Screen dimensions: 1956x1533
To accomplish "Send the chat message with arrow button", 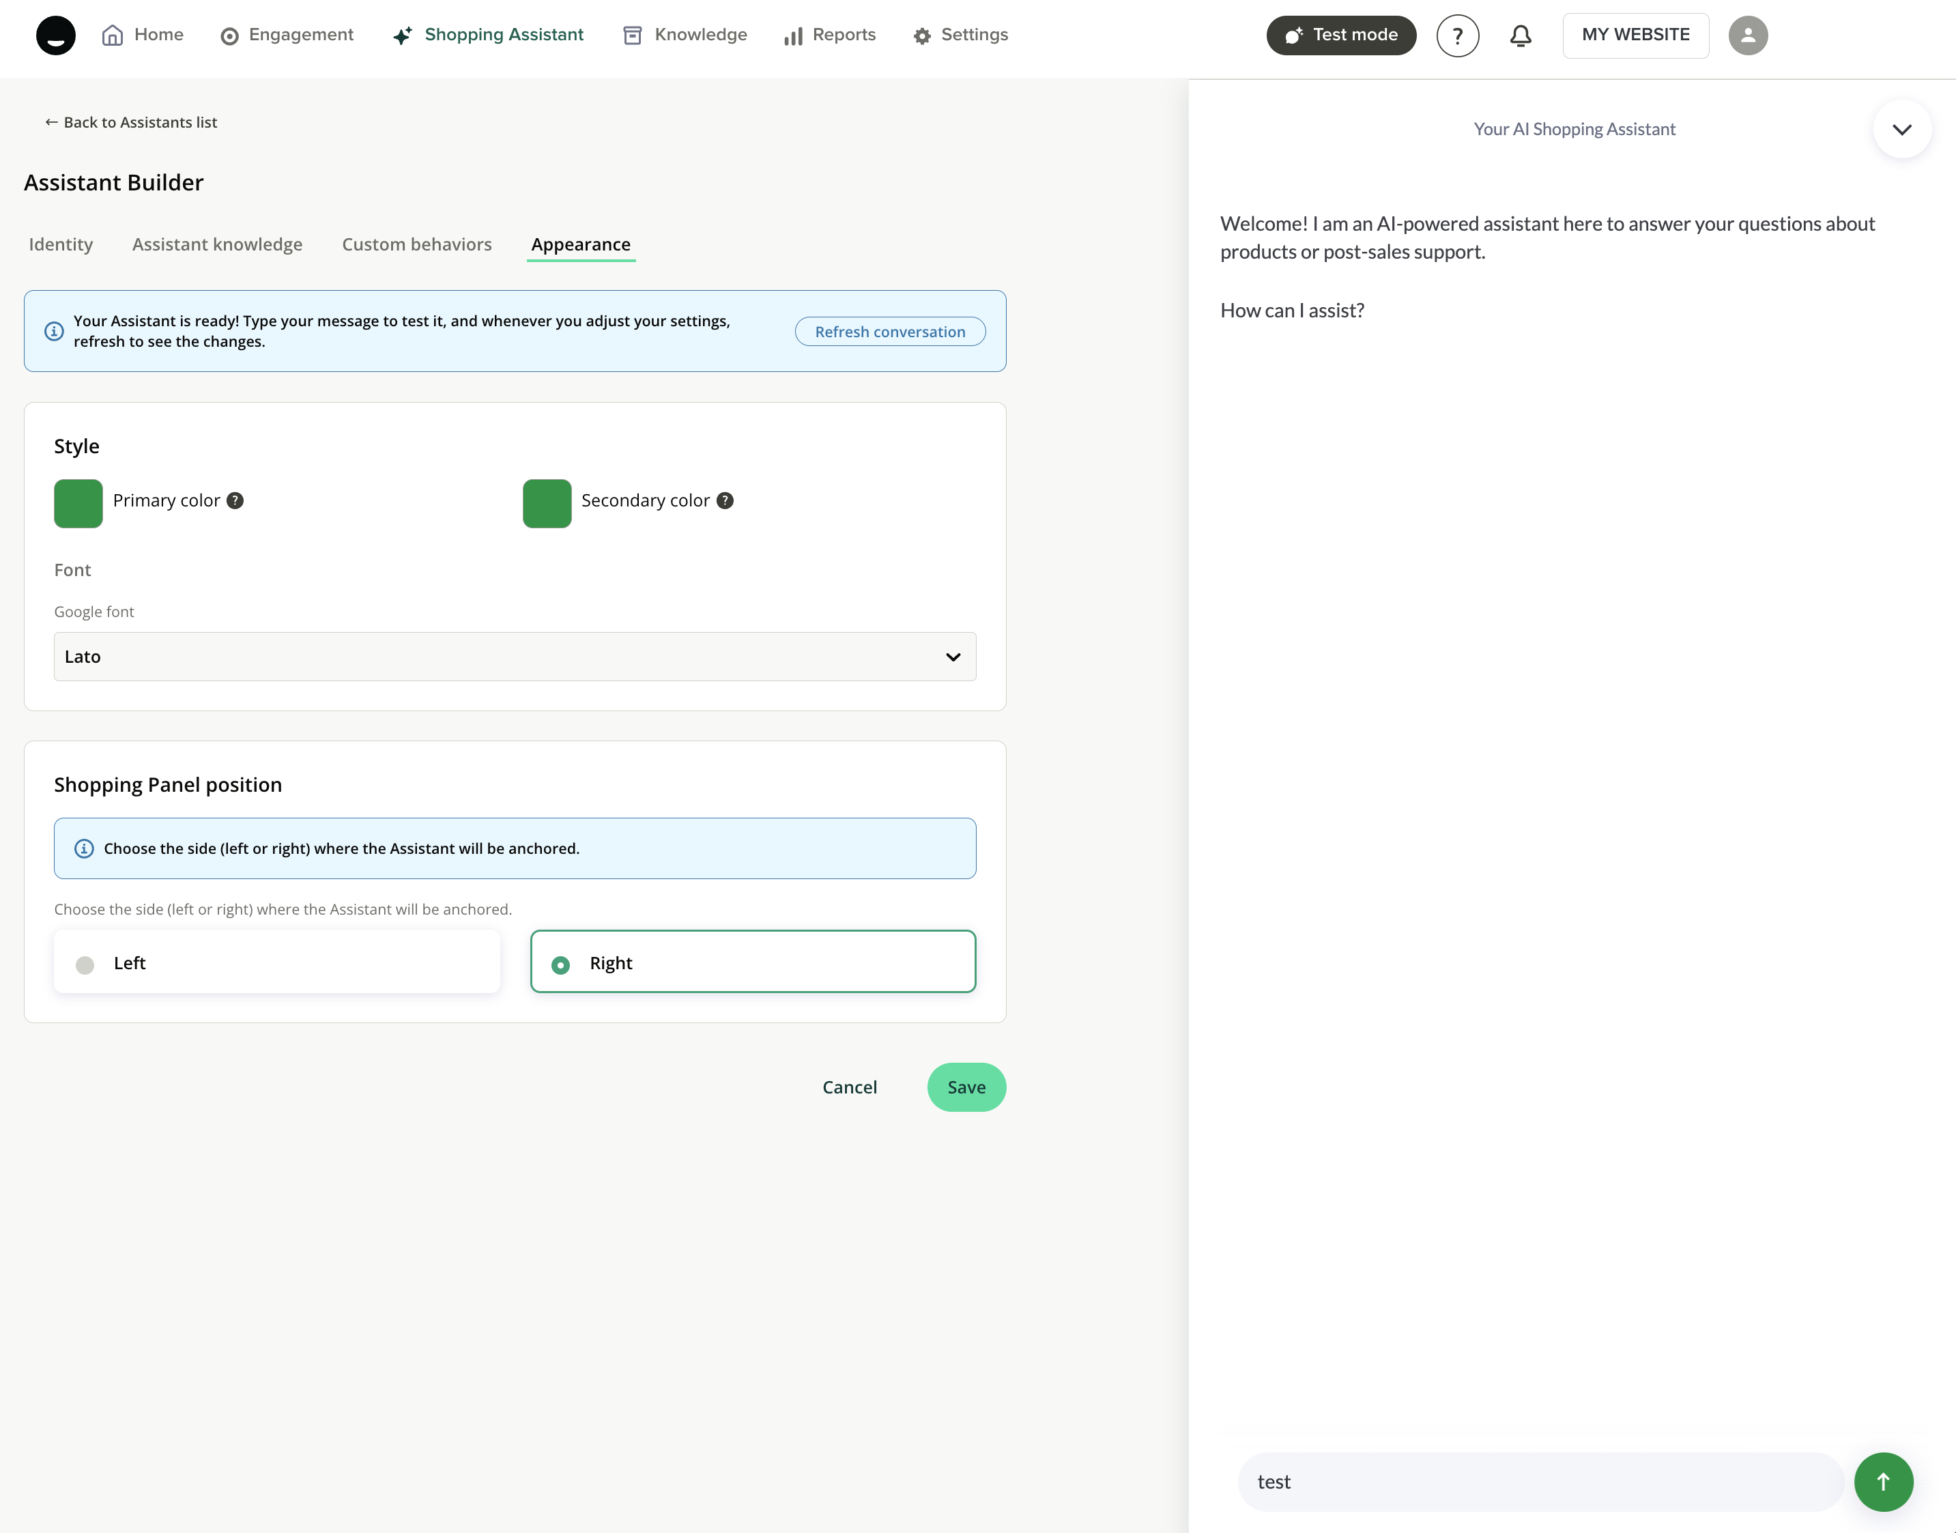I will tap(1884, 1482).
